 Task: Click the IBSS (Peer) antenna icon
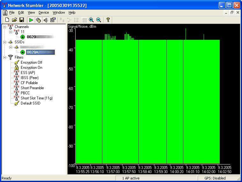tap(17, 77)
